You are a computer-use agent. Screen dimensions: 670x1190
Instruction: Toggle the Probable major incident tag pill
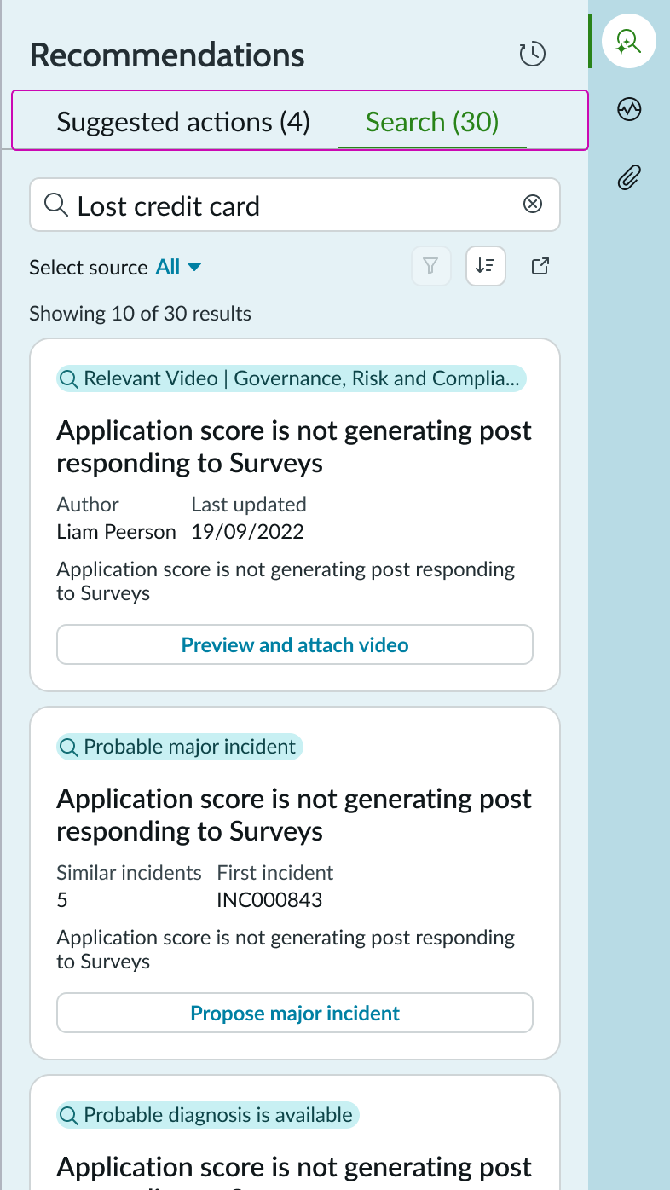coord(179,747)
